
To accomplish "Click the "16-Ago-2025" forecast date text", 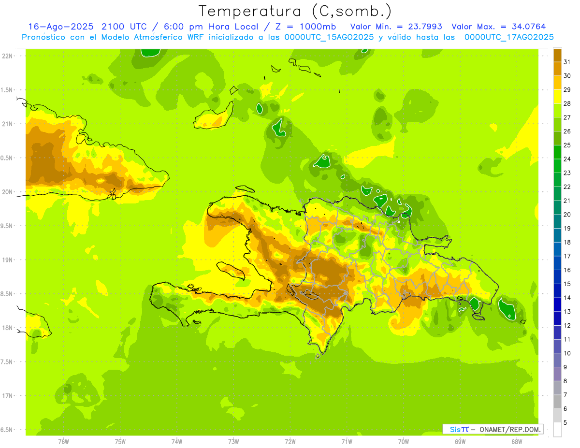I will (x=60, y=27).
